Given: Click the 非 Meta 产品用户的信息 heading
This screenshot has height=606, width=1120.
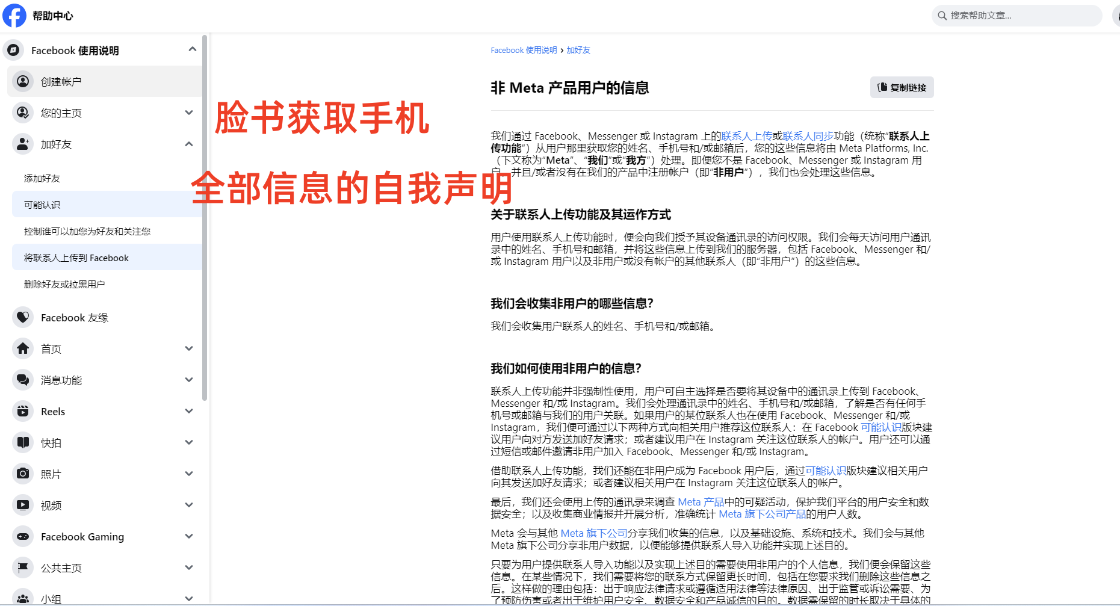Looking at the screenshot, I should click(569, 88).
